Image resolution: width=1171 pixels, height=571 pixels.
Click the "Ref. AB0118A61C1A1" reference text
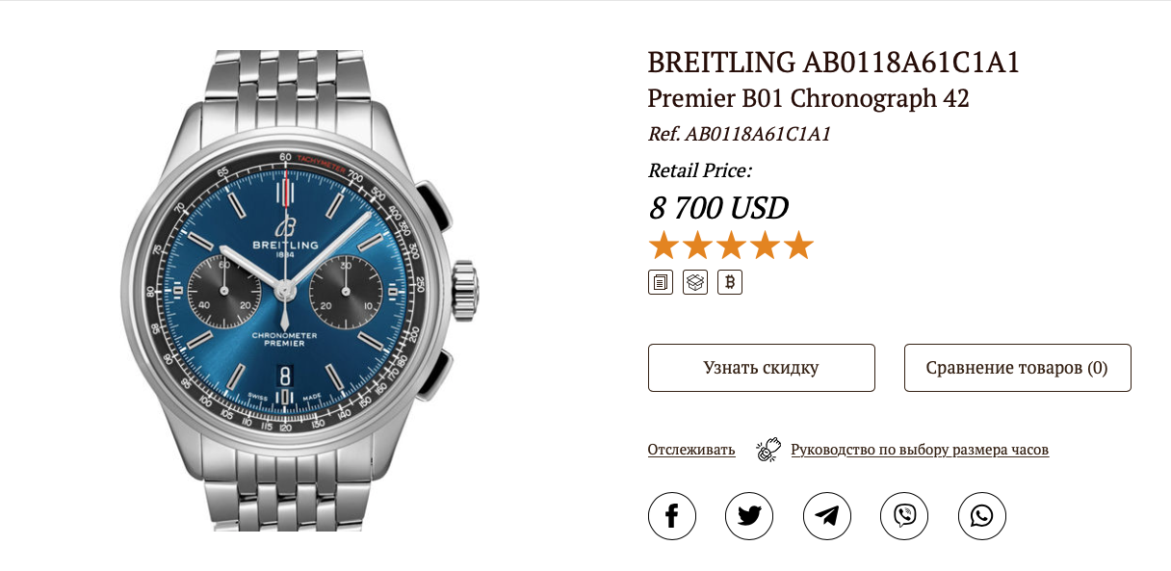(739, 134)
